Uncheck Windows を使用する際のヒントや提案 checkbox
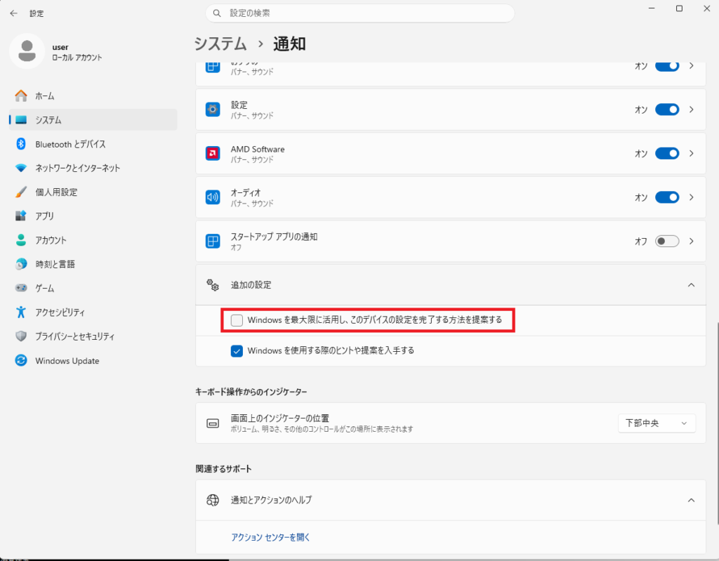 tap(237, 351)
